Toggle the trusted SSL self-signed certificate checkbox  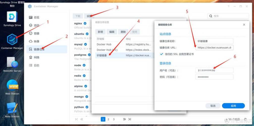coord(162,54)
